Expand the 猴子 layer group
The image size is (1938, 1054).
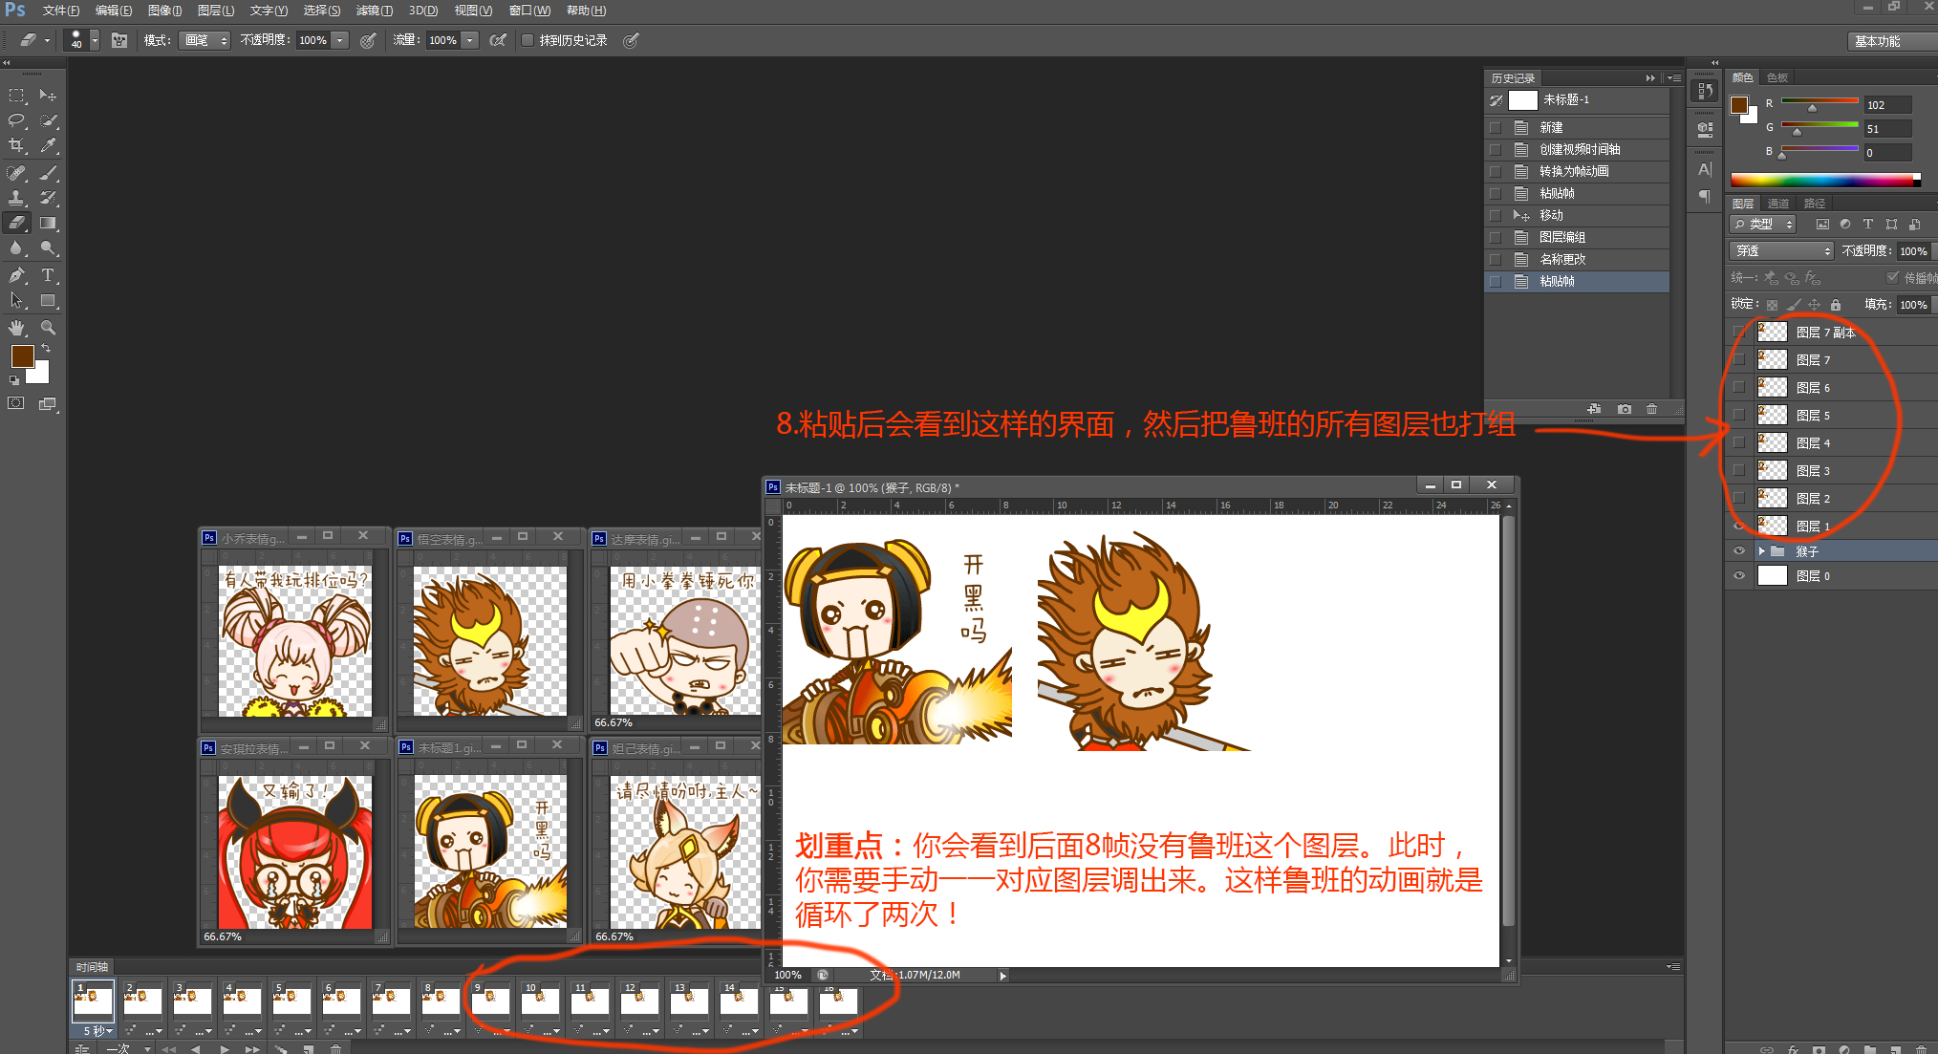click(1761, 551)
